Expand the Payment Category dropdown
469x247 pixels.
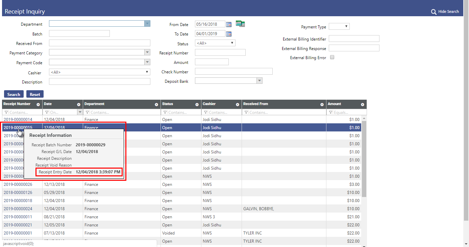coord(147,52)
